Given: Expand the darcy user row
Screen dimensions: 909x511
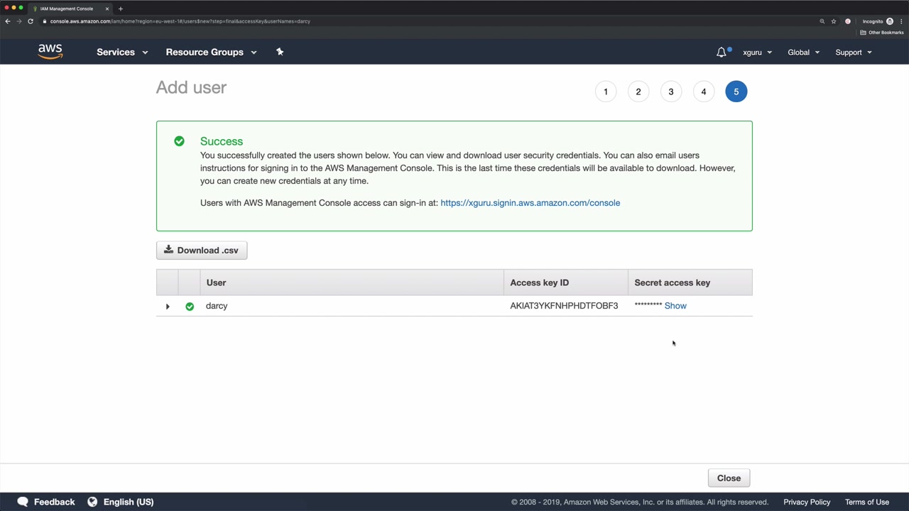Looking at the screenshot, I should click(168, 307).
